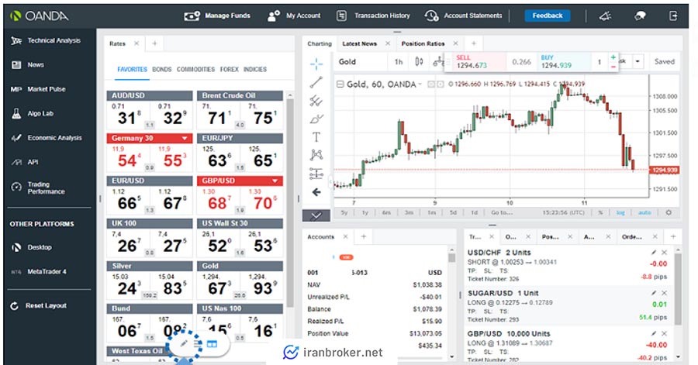Image resolution: width=698 pixels, height=365 pixels.
Task: Open the Desktop platform link
Action: (32, 247)
